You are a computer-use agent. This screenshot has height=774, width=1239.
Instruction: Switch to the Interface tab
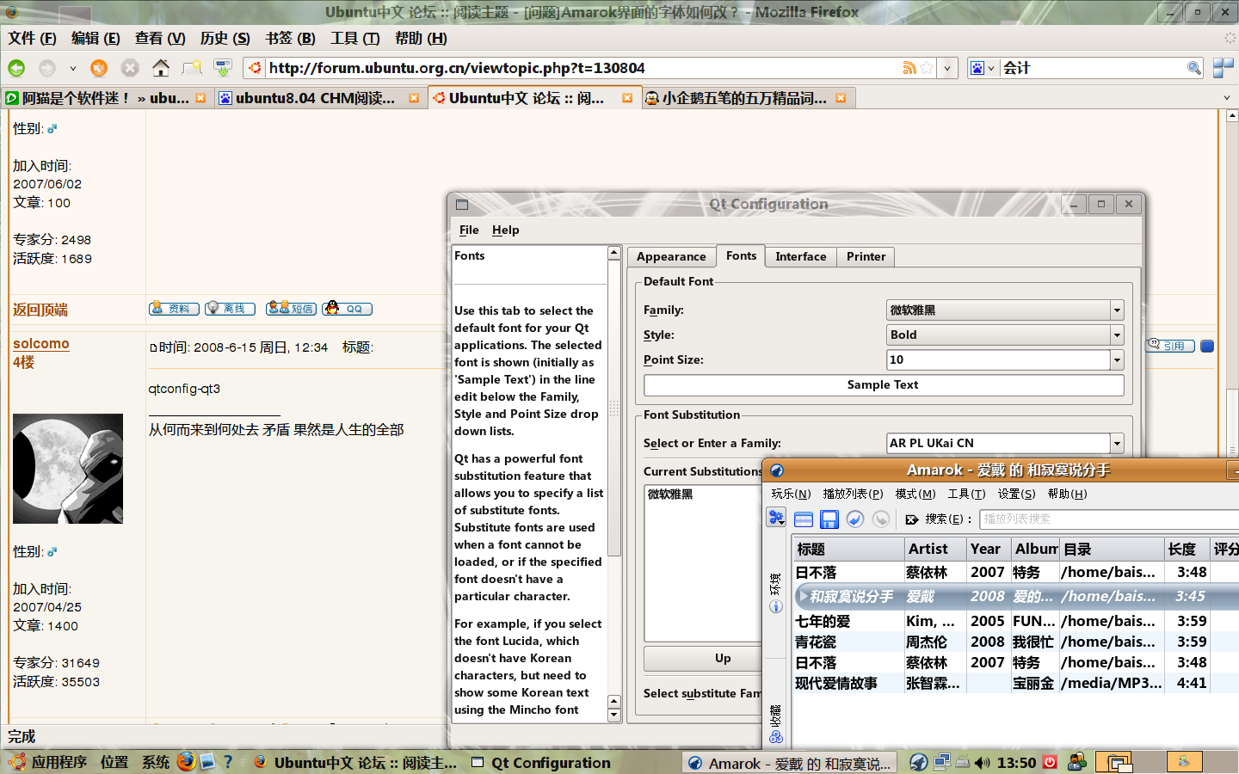[800, 256]
